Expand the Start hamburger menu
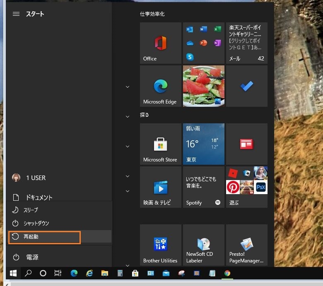323x286 pixels. [16, 14]
